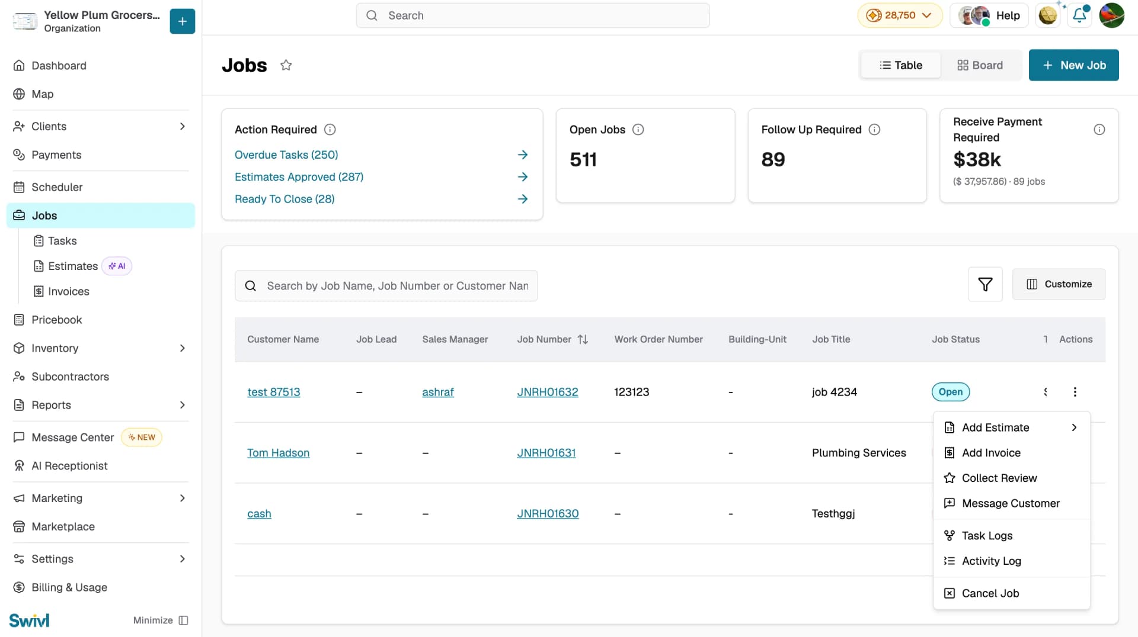Open job number JNRH01630
The width and height of the screenshot is (1138, 637).
[x=548, y=514]
